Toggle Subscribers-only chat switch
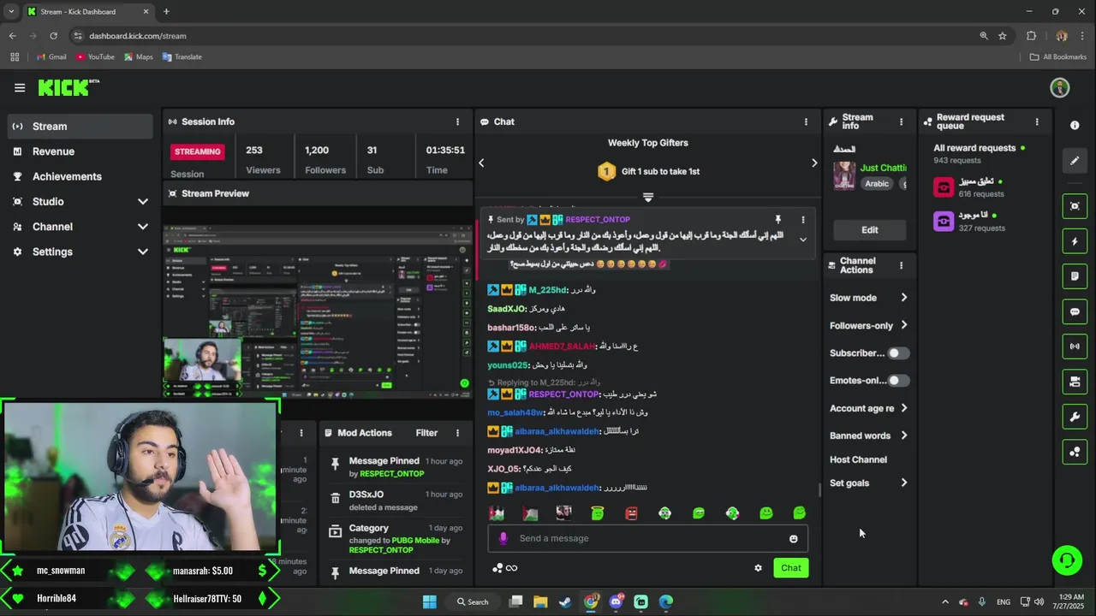 coord(897,353)
